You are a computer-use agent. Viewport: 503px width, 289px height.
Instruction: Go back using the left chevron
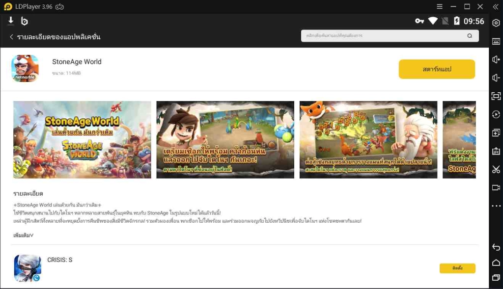pos(12,37)
